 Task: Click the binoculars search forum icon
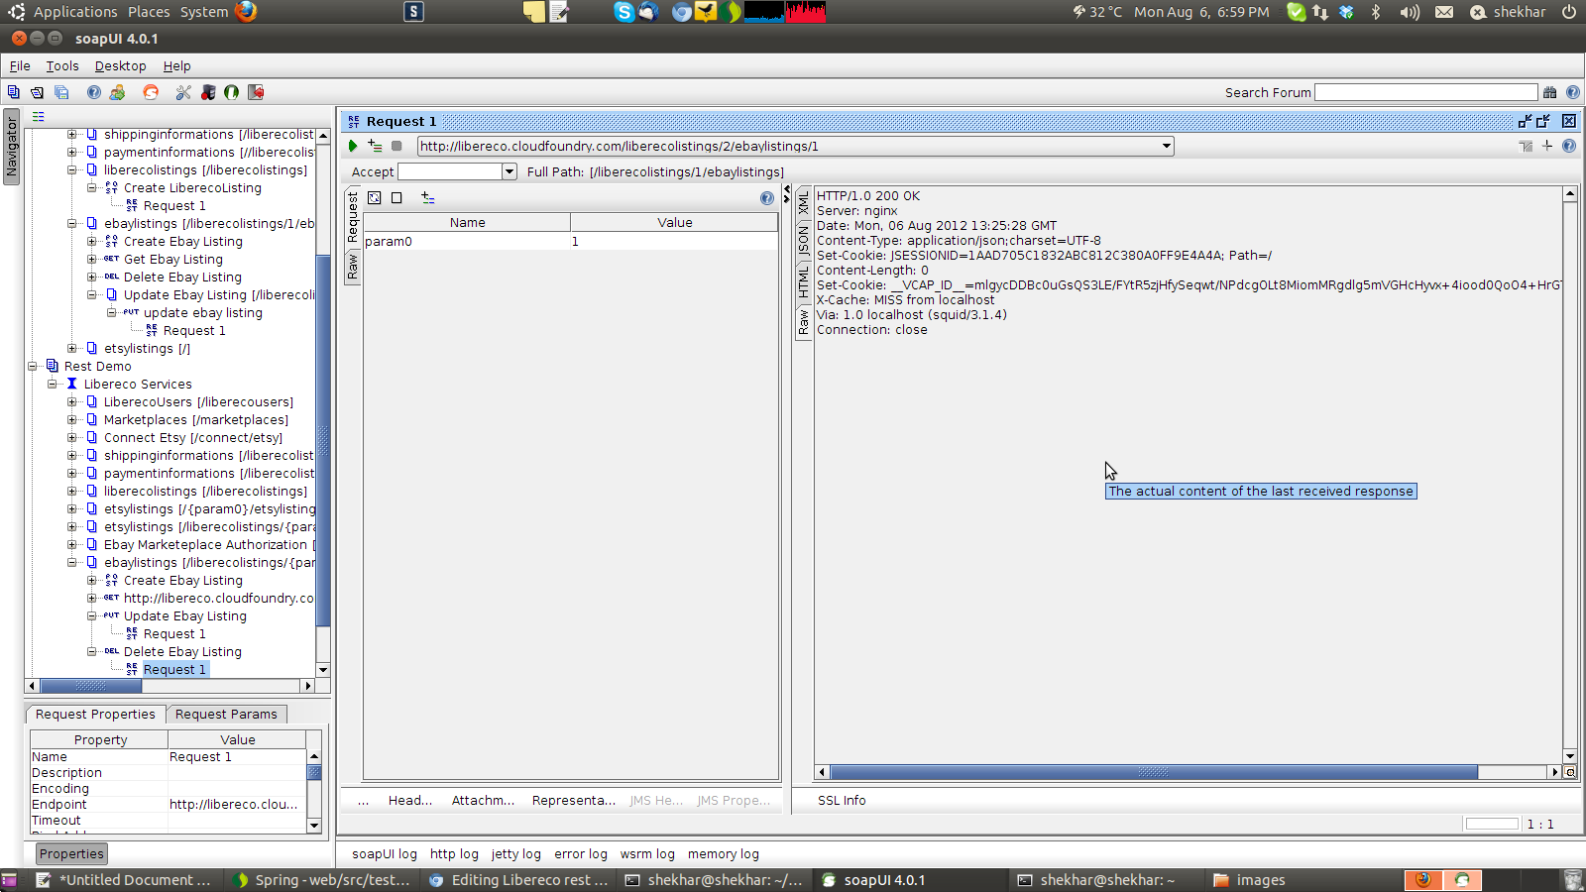point(1550,92)
